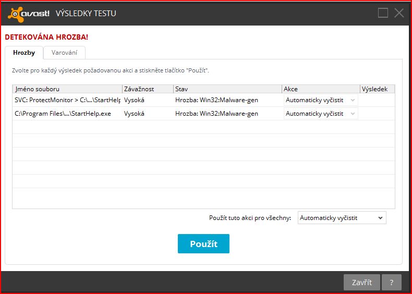Click the Akce column header
Screen dimensions: 412x294
320,89
